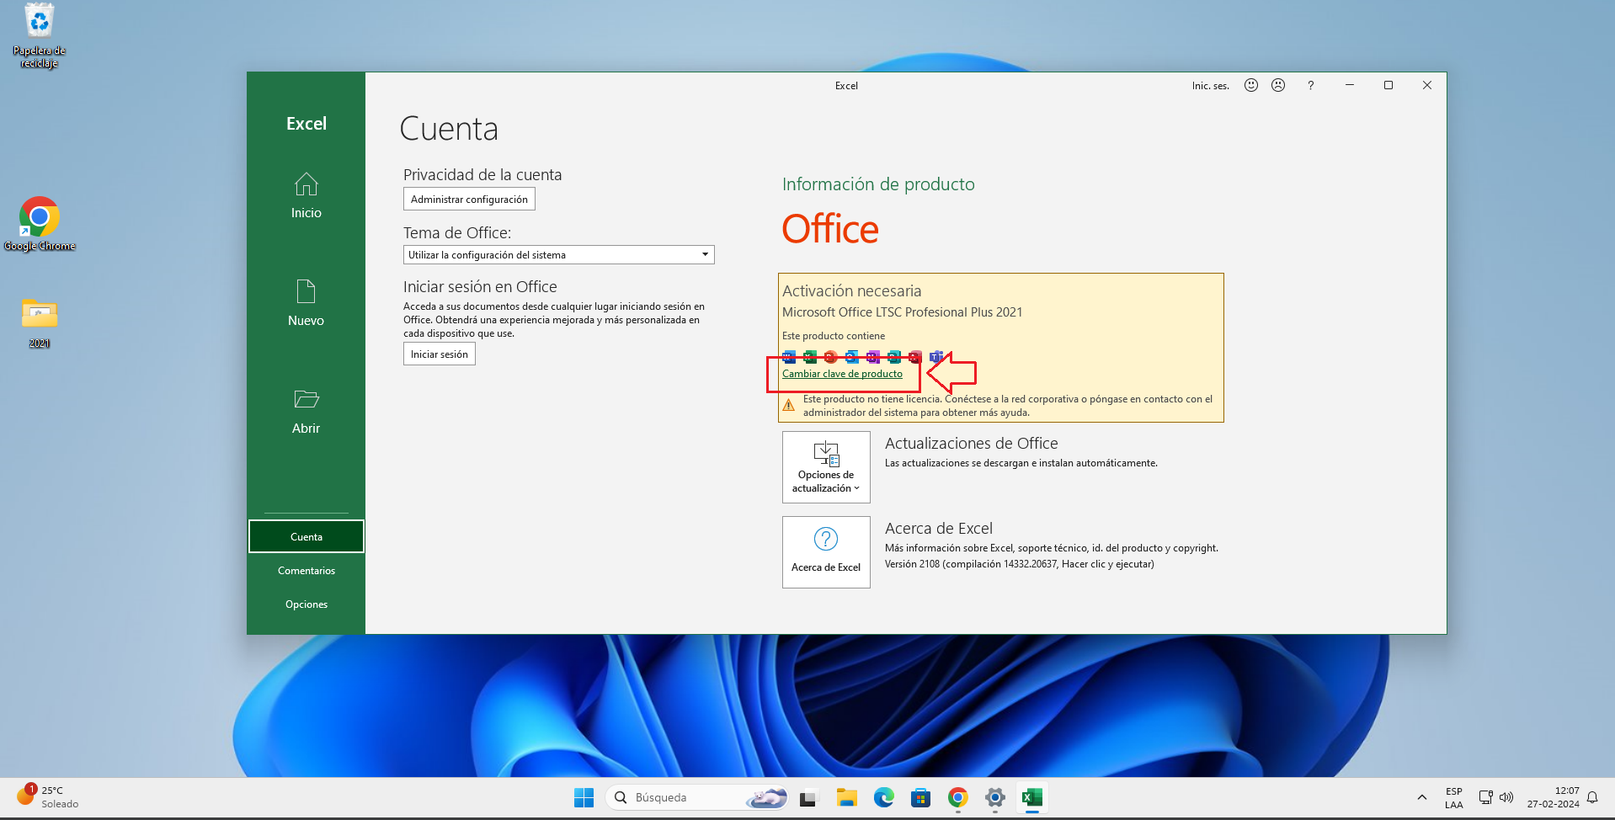Image resolution: width=1615 pixels, height=820 pixels.
Task: Expand hidden icons in system tray
Action: 1421,796
